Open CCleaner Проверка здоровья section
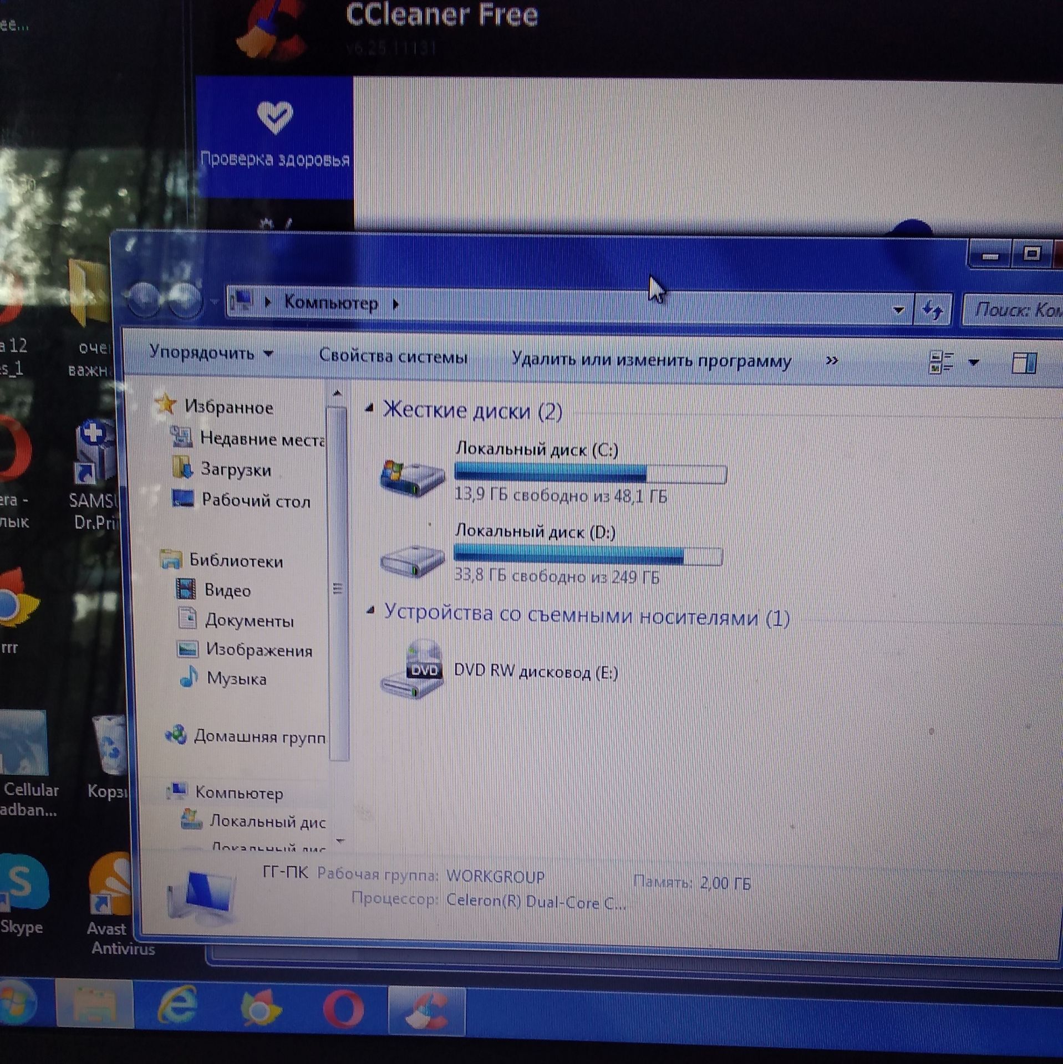1063x1064 pixels. tap(275, 136)
